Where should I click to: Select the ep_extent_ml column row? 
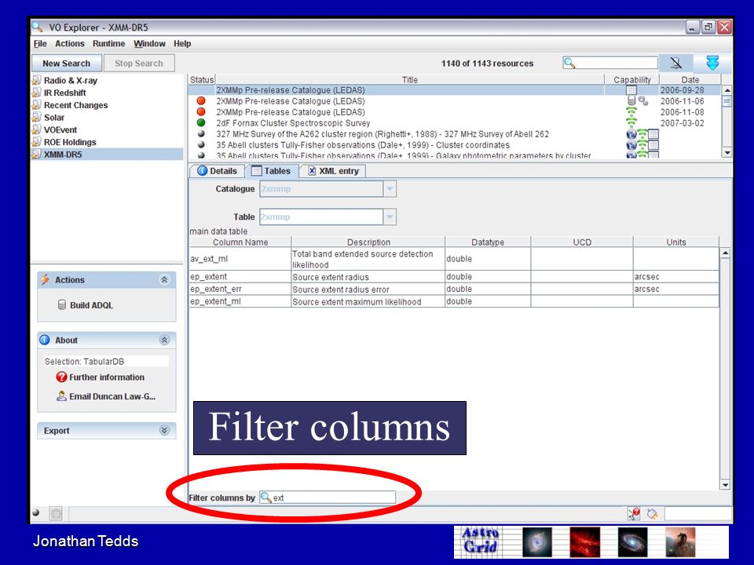(x=454, y=301)
